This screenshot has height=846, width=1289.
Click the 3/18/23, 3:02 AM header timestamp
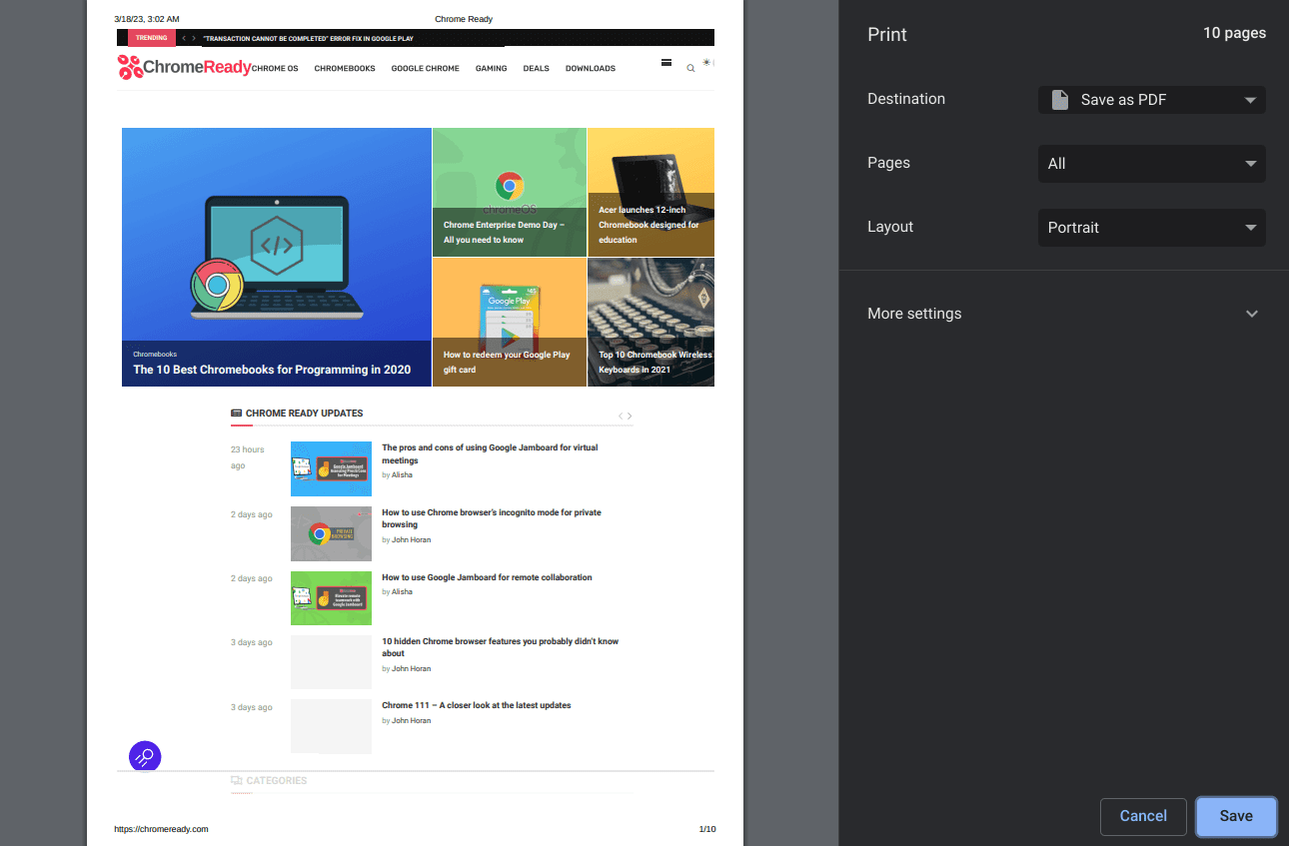[147, 19]
